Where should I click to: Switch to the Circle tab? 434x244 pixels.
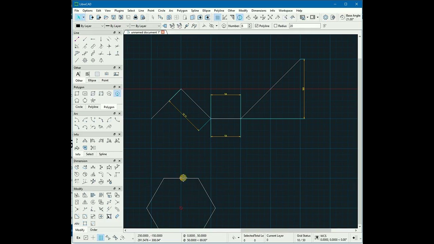[79, 107]
